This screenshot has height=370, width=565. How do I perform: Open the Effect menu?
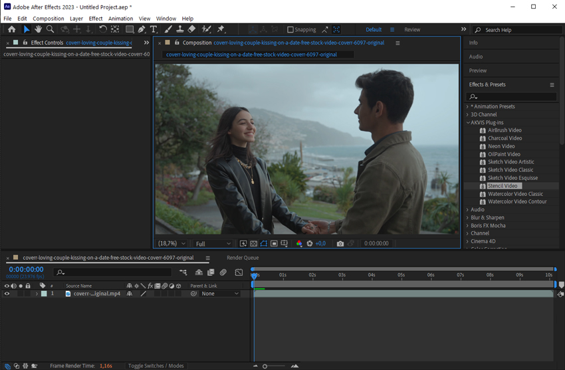coord(96,19)
